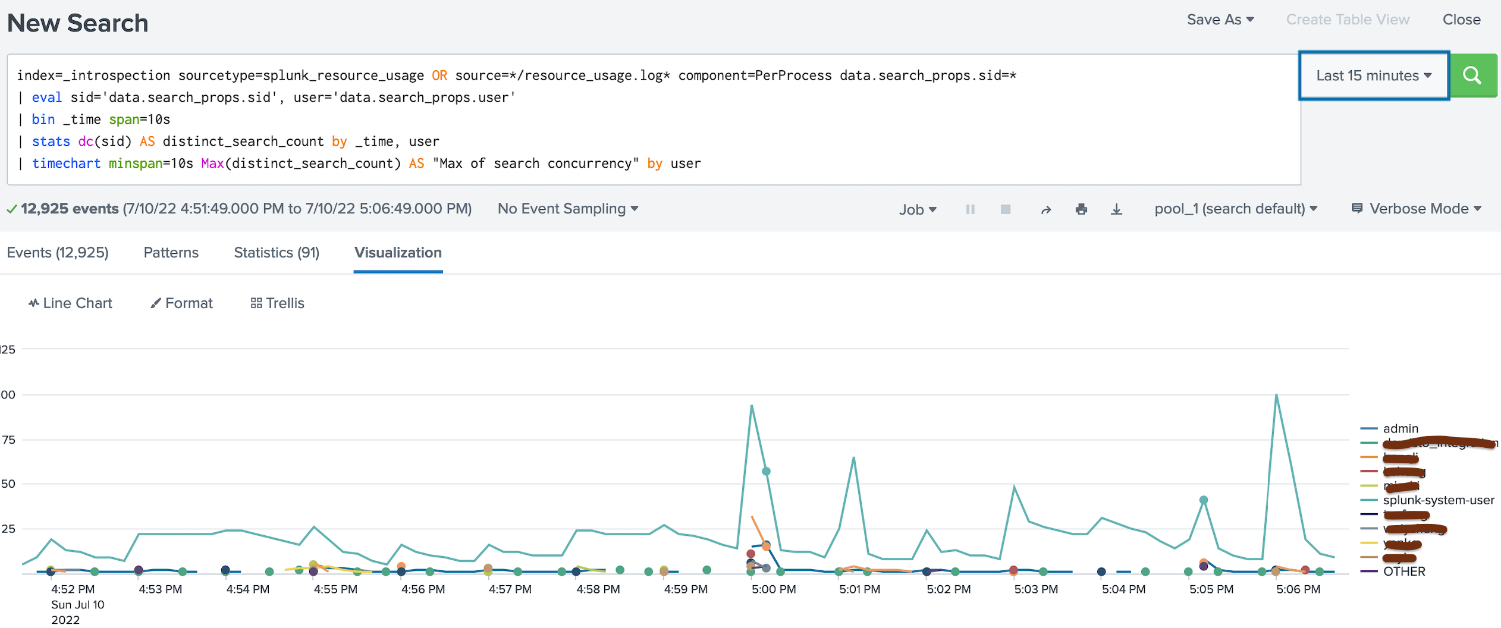
Task: Toggle the admin series in the legend
Action: click(x=1402, y=428)
